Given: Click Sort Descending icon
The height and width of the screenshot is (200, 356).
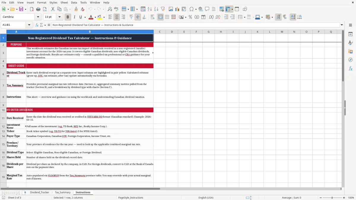Looking at the screenshot, I should (x=156, y=9).
